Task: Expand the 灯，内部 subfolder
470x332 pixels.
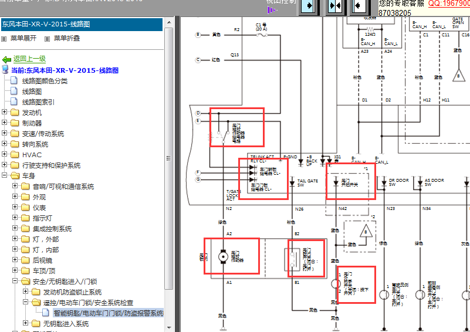Action: (x=15, y=249)
